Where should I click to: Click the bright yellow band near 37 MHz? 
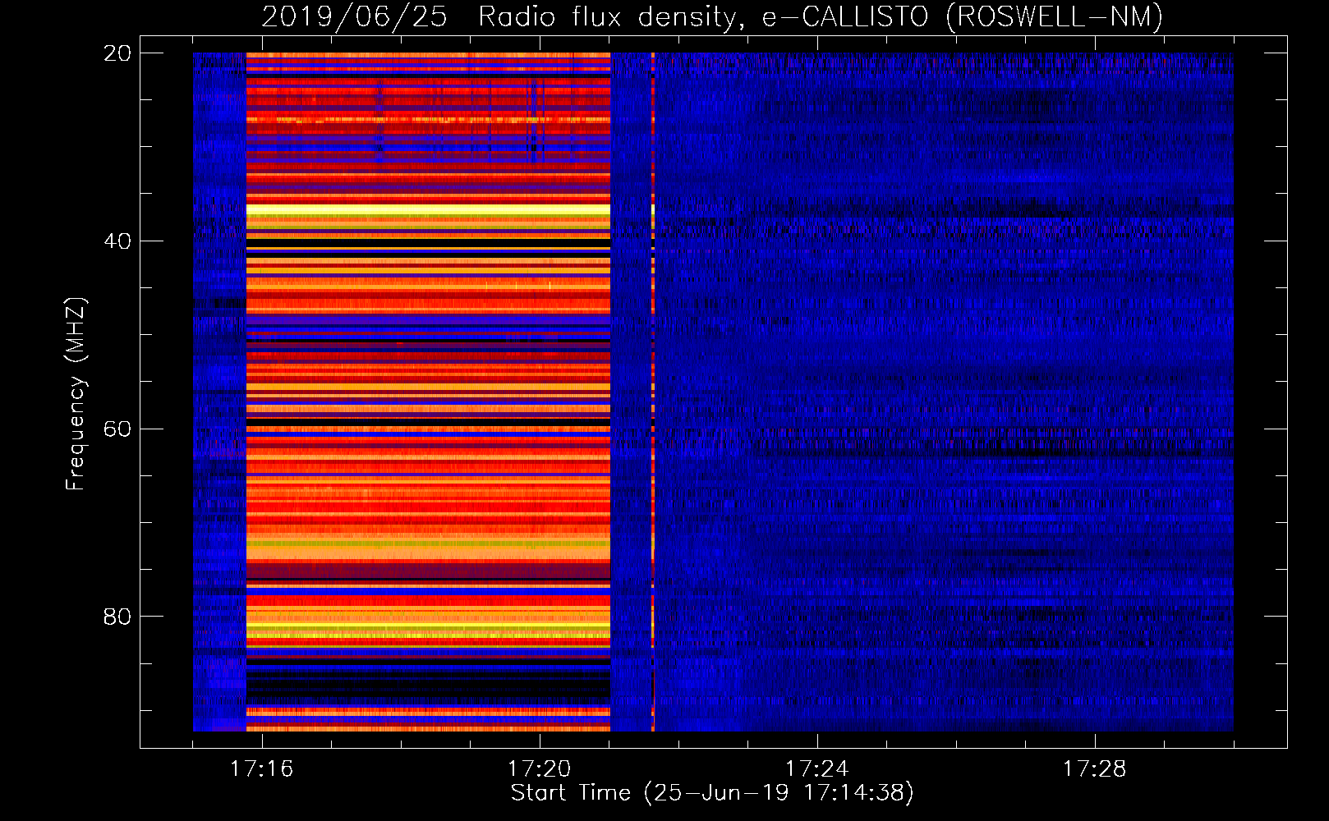pyautogui.click(x=428, y=211)
